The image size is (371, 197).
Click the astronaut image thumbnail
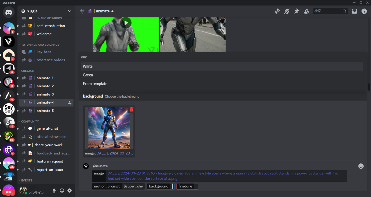coord(109,128)
